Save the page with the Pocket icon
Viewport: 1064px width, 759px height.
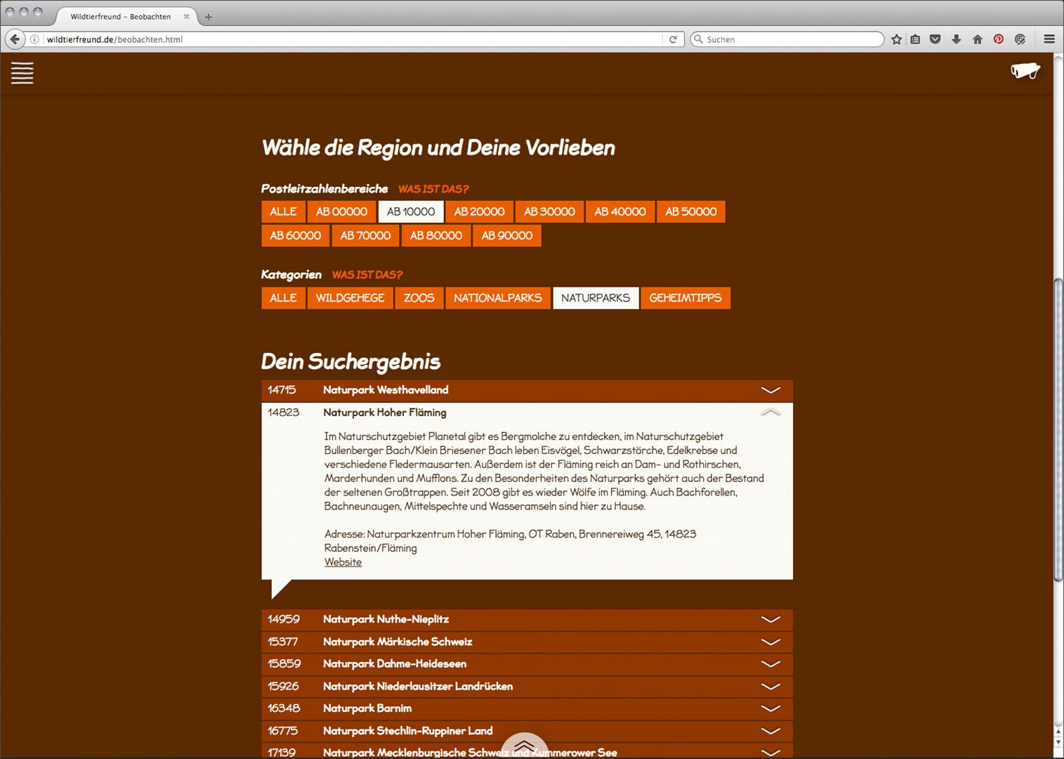click(x=935, y=39)
